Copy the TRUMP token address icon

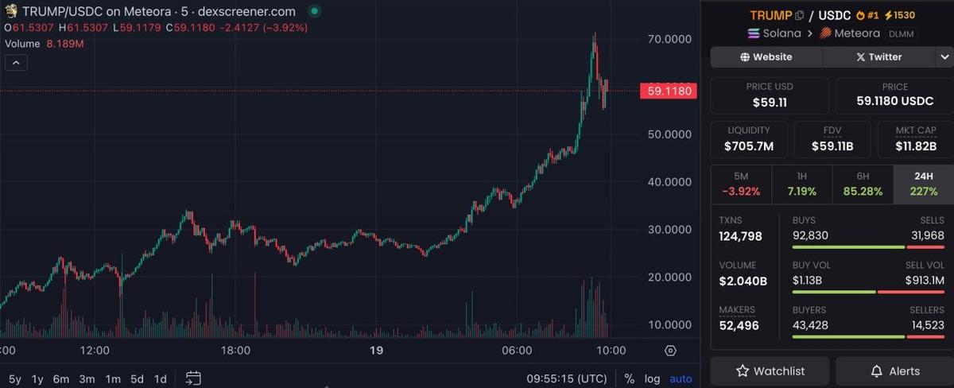(801, 16)
